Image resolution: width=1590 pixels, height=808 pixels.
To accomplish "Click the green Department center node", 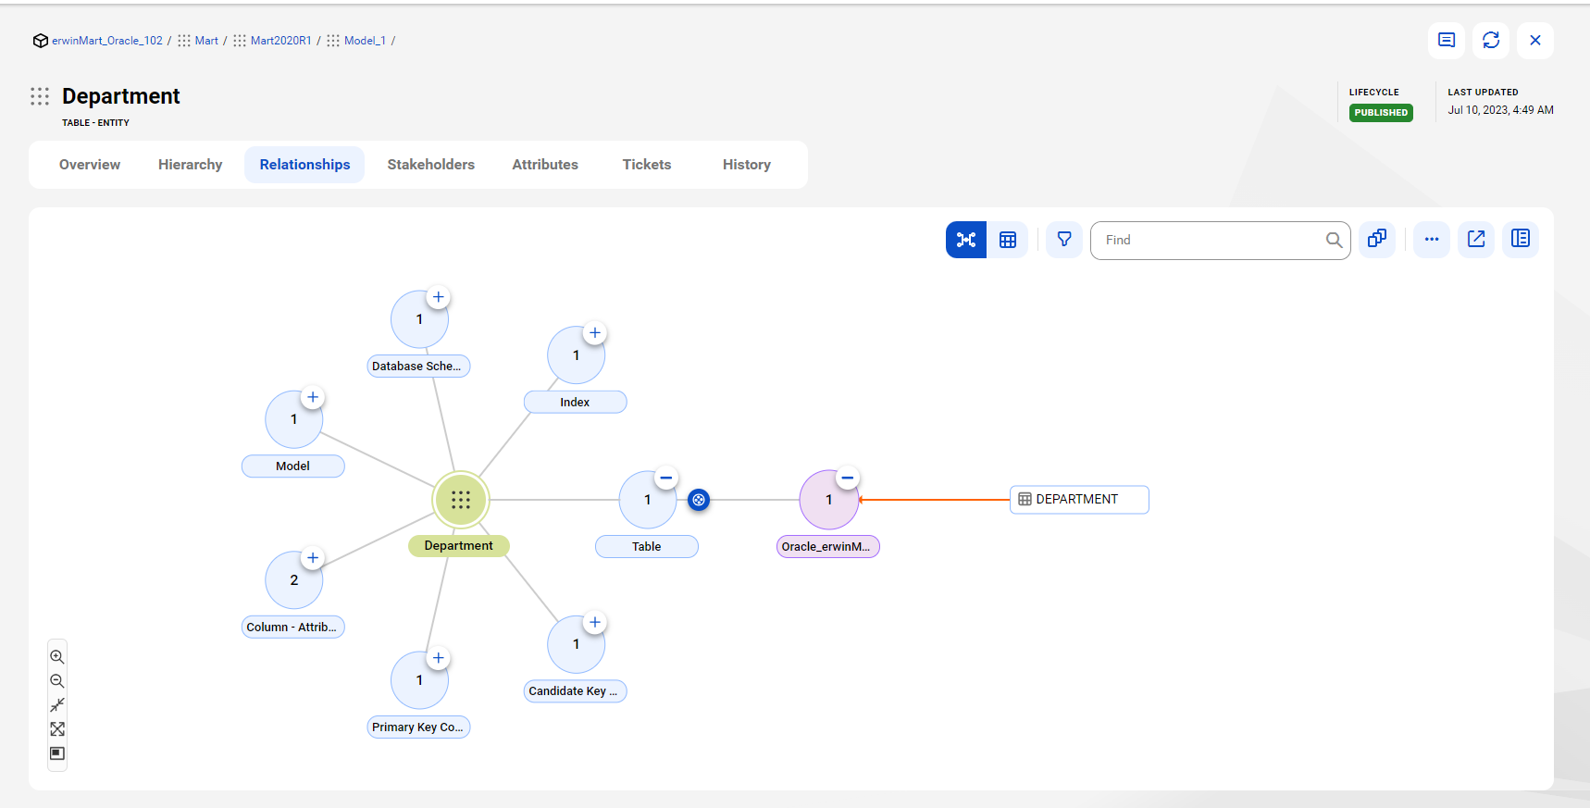I will [461, 500].
